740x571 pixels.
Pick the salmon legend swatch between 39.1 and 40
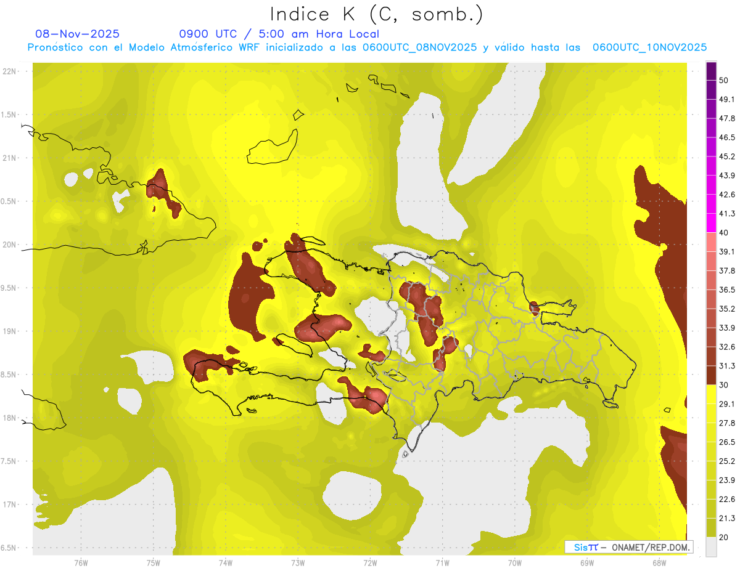pos(711,242)
